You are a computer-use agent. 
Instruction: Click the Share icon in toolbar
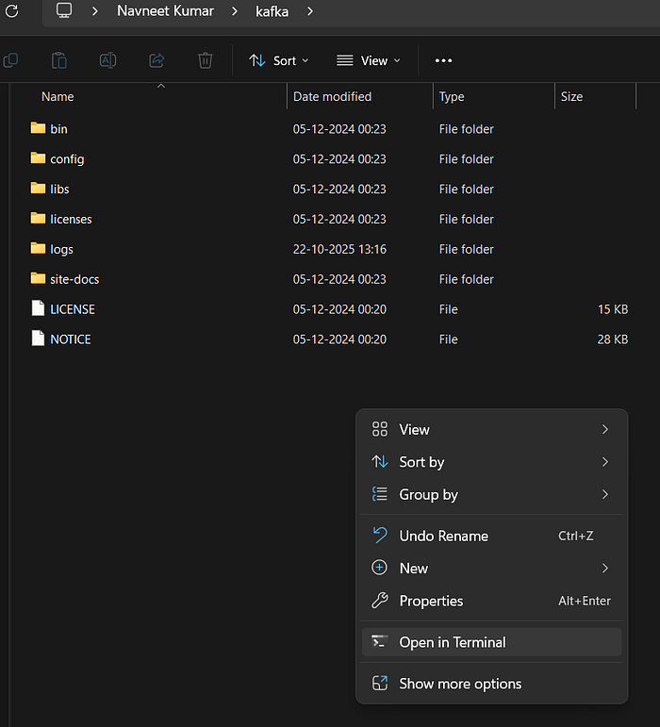point(157,60)
